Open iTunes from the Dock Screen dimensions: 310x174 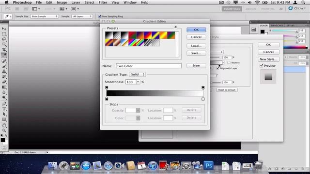pyautogui.click(x=153, y=165)
